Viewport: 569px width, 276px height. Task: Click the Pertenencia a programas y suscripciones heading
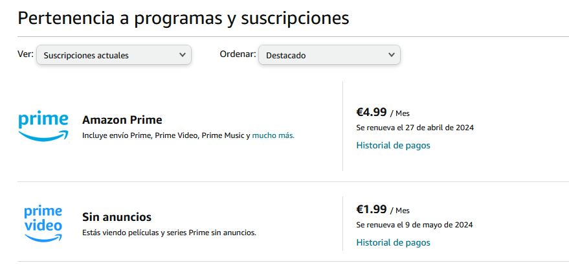point(183,18)
